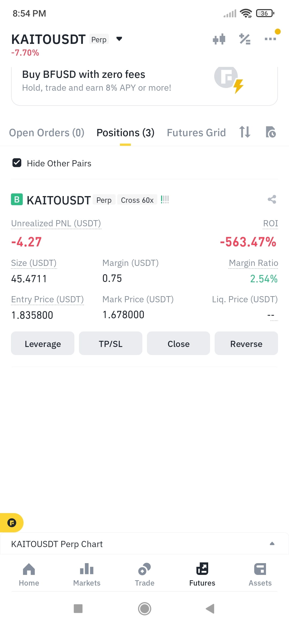Tap the sort arrows icon in positions bar
The height and width of the screenshot is (626, 289).
pos(245,132)
